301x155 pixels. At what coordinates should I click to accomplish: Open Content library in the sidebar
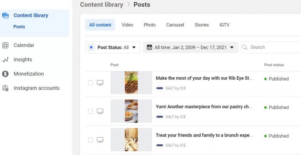coord(31,15)
